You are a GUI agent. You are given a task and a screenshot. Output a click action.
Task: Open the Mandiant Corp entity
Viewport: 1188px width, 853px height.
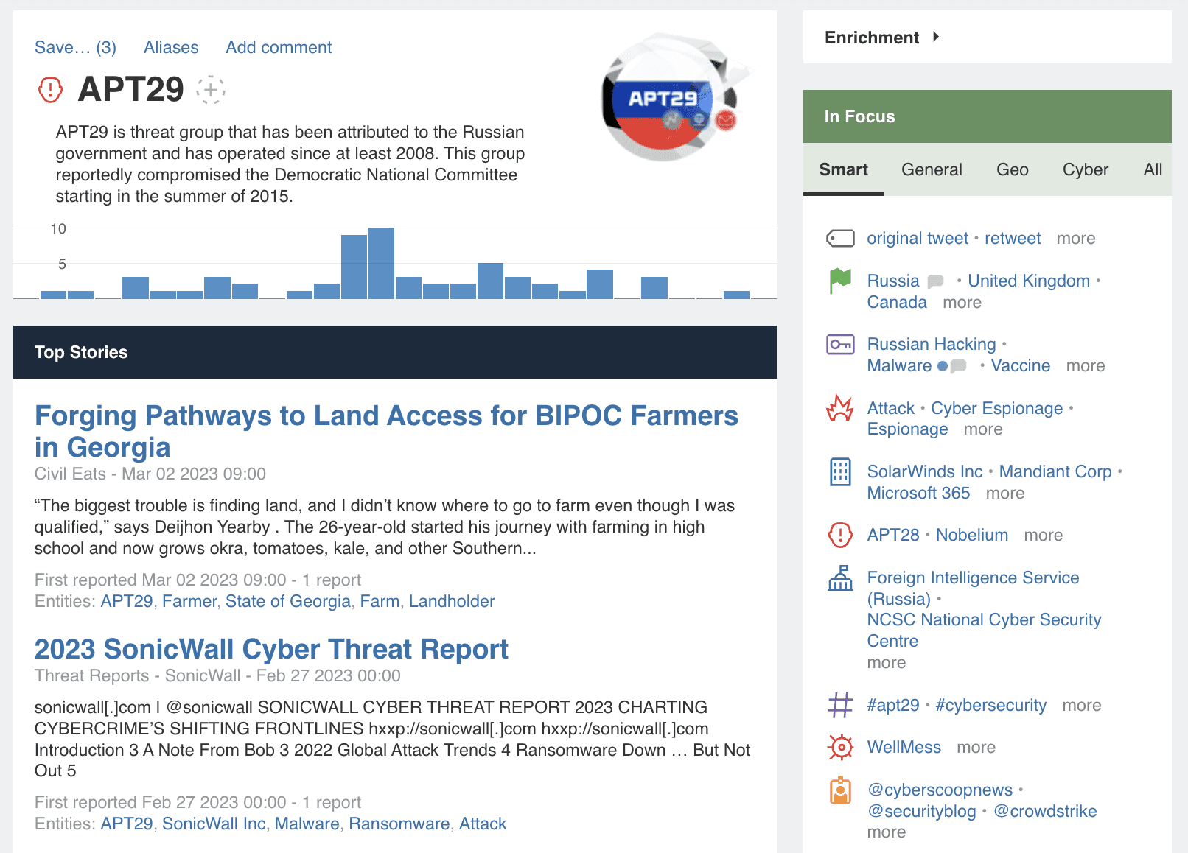[1055, 471]
